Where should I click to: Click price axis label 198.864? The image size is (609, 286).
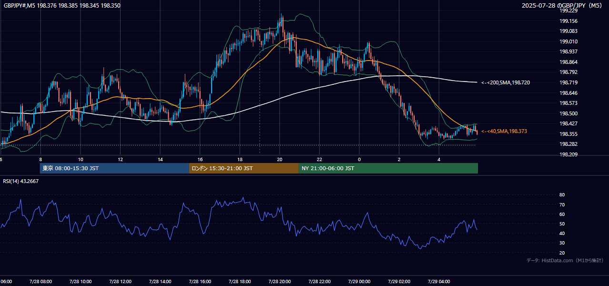(568, 62)
